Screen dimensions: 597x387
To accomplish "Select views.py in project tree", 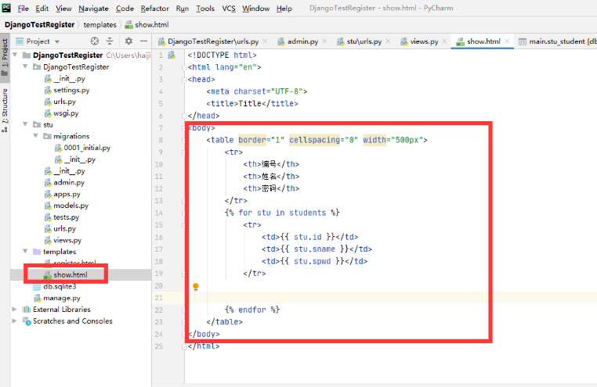I will [x=67, y=240].
